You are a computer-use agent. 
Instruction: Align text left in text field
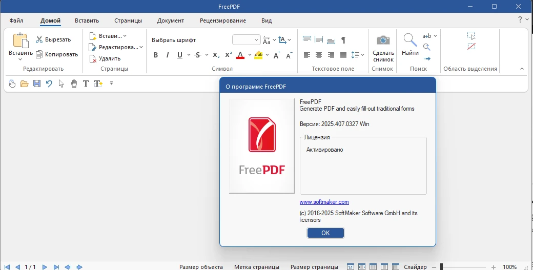coord(306,55)
